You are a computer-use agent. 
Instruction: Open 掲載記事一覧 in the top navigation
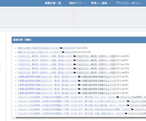(53, 3)
